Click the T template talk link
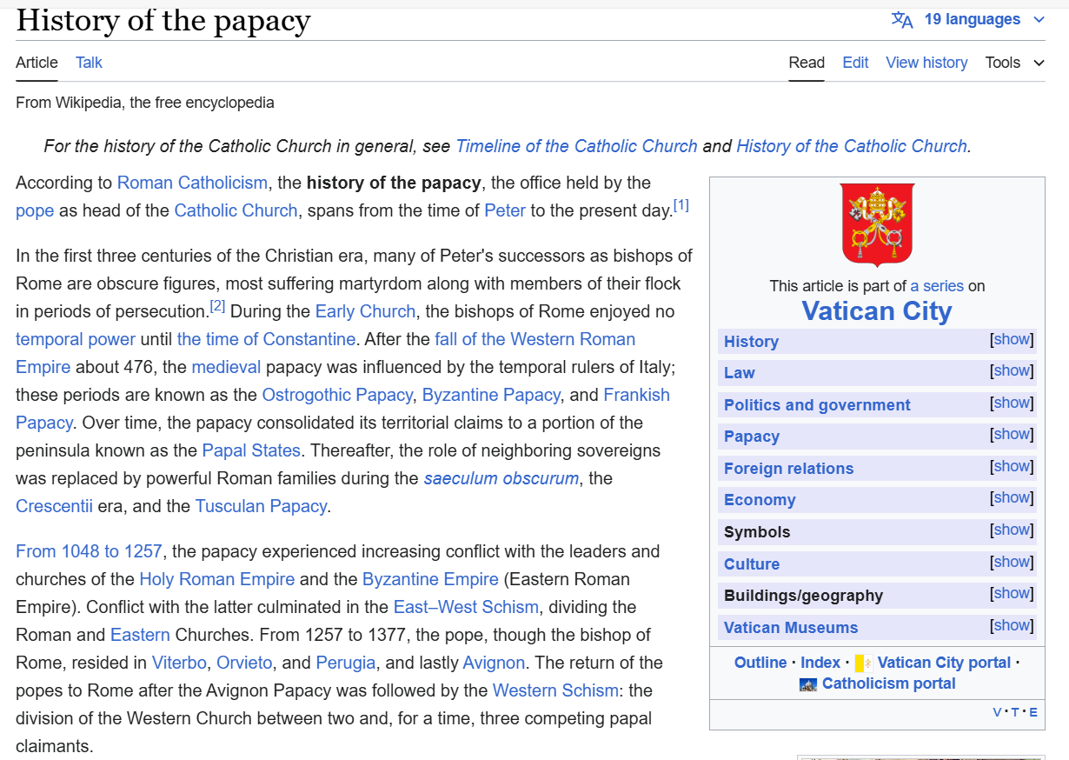1069x760 pixels. click(1015, 713)
